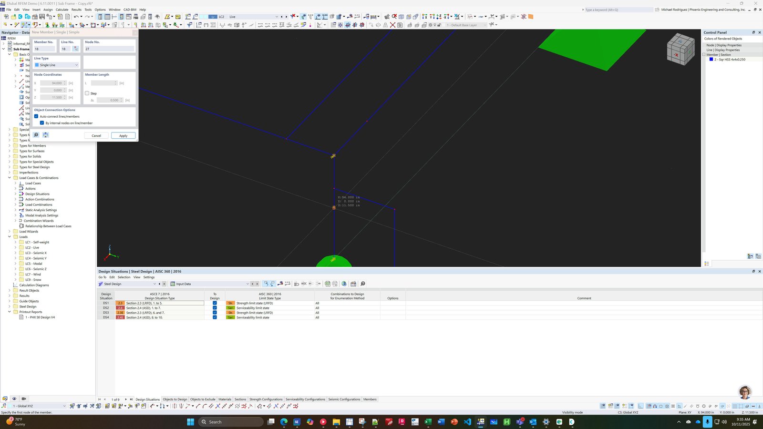Screen dimensions: 763x429
Task: Open Excel from the Windows taskbar
Action: (428, 422)
